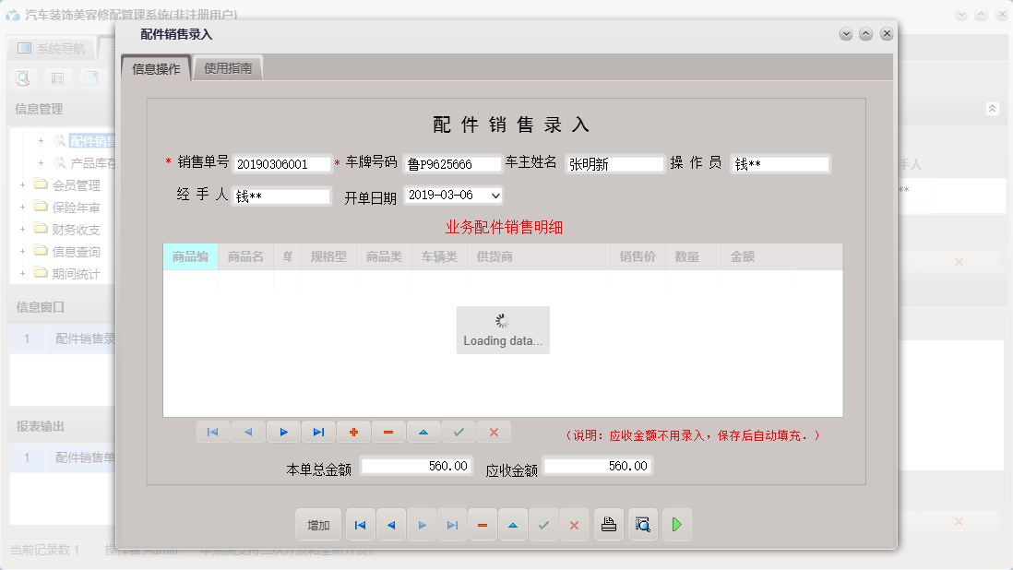Click the first-record navigation icon in bottom toolbar

click(x=360, y=524)
